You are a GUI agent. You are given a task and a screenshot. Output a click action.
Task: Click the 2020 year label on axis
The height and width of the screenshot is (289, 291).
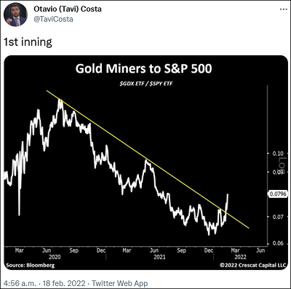(x=55, y=257)
